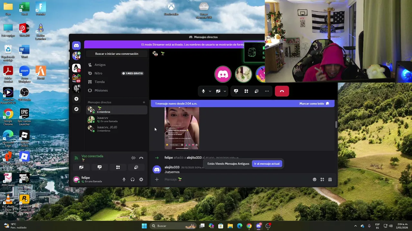Create a new direct message with plus
Screen dimensions: 412x231
pos(144,102)
